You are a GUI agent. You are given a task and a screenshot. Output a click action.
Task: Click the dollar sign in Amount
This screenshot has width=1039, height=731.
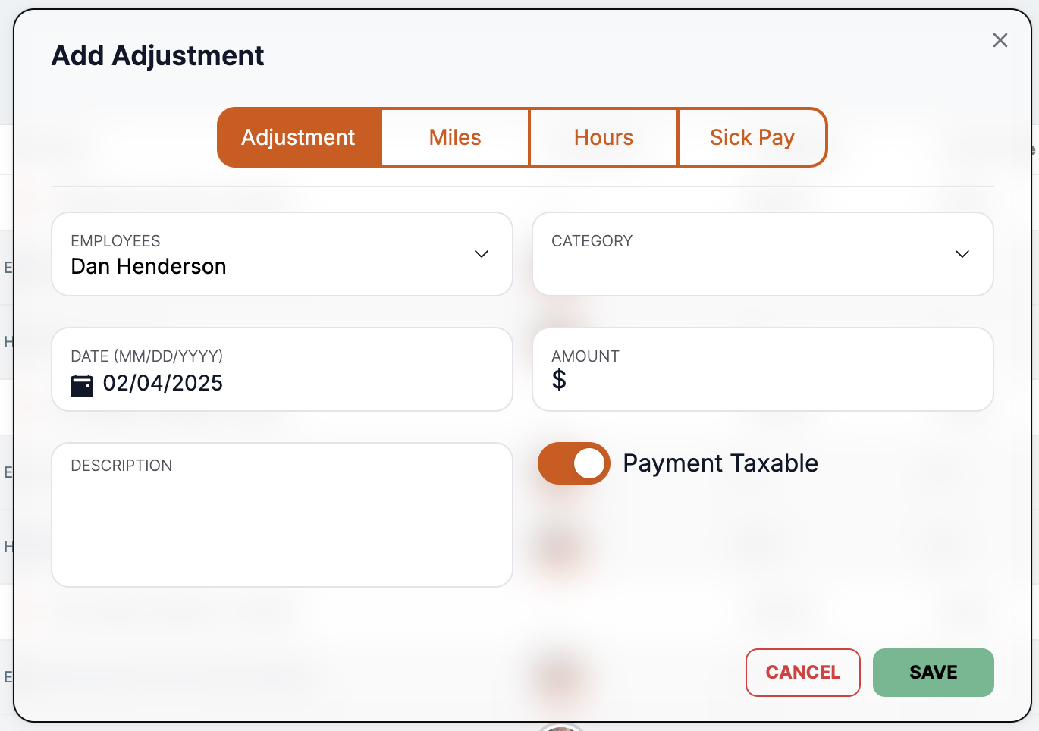559,379
